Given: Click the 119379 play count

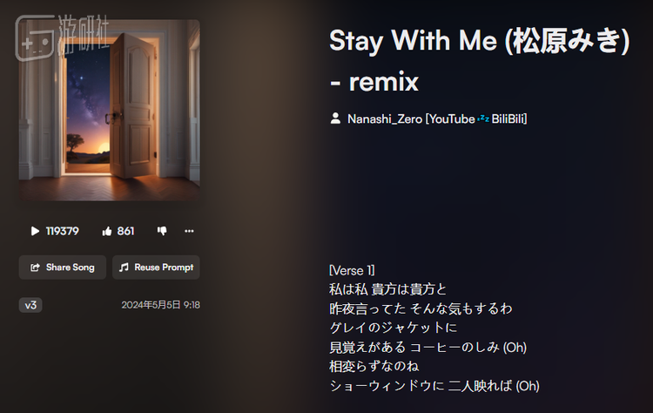Looking at the screenshot, I should (x=62, y=231).
